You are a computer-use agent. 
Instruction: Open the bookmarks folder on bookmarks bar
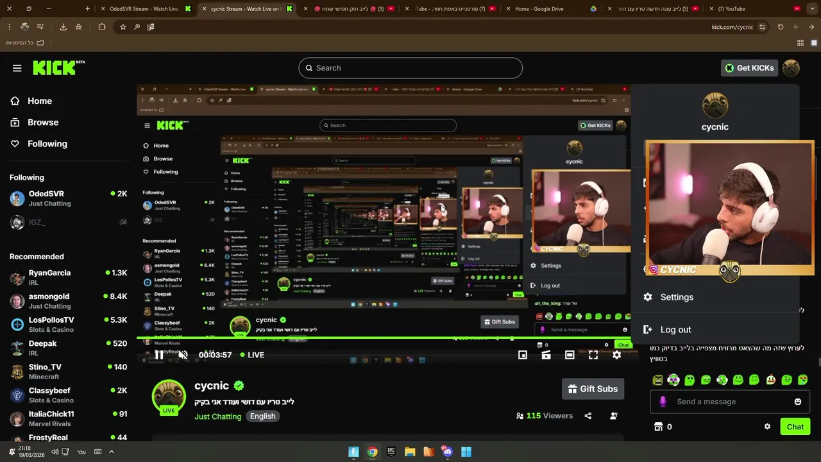(x=24, y=42)
